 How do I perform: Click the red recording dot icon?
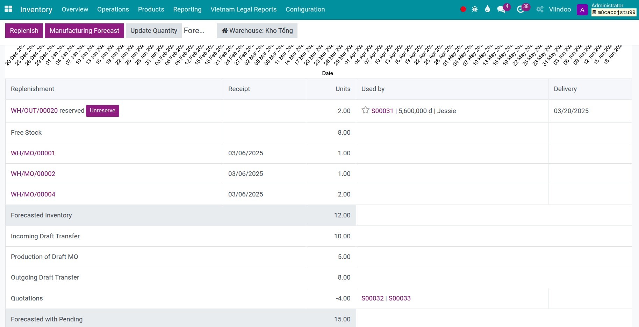click(463, 9)
